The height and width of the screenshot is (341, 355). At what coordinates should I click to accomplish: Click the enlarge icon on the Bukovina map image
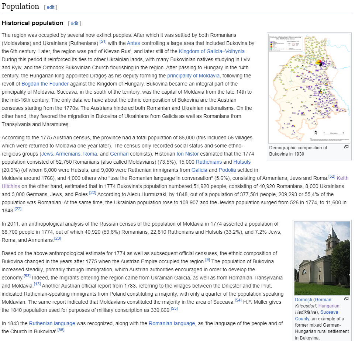[x=347, y=147]
